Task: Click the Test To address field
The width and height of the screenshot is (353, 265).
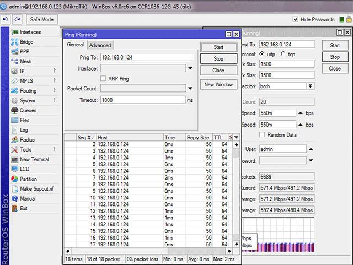Action: 287,44
